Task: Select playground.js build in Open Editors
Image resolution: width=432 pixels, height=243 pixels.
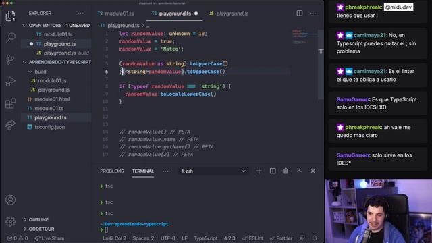Action: click(x=56, y=53)
